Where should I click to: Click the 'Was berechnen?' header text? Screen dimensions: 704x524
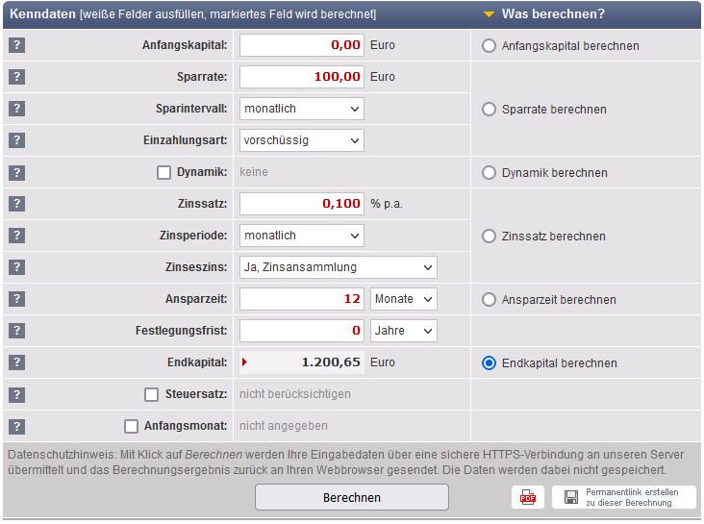553,13
